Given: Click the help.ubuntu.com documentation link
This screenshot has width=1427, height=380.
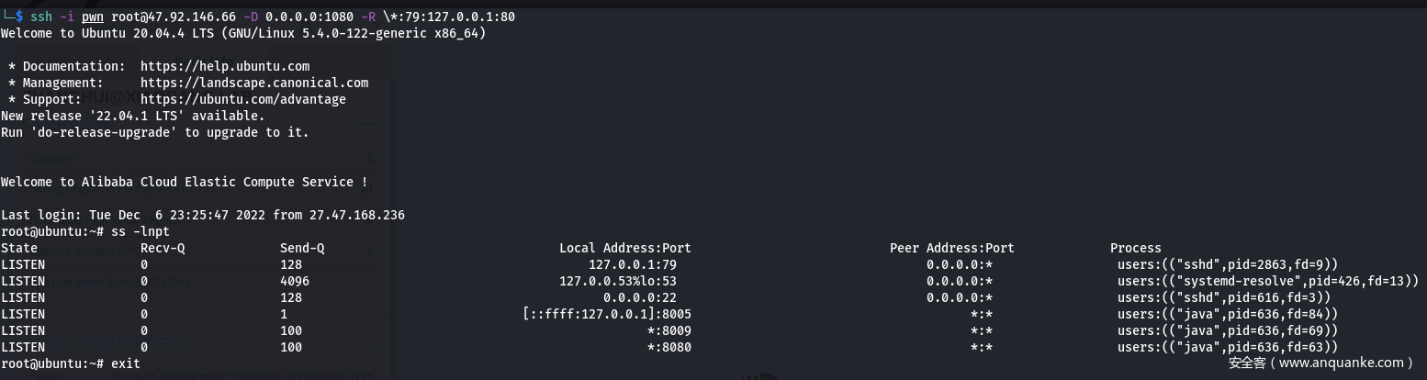Looking at the screenshot, I should pyautogui.click(x=225, y=66).
